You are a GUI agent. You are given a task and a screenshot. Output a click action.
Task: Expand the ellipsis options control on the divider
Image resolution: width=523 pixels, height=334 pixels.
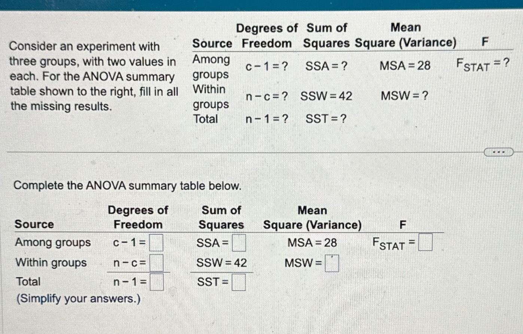(x=499, y=151)
